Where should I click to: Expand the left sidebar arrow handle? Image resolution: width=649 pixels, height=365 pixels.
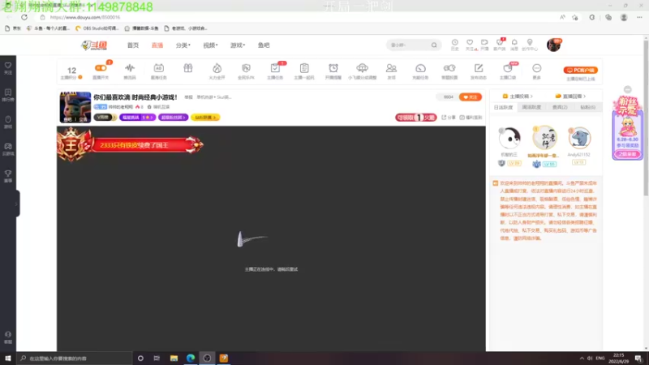click(x=16, y=204)
